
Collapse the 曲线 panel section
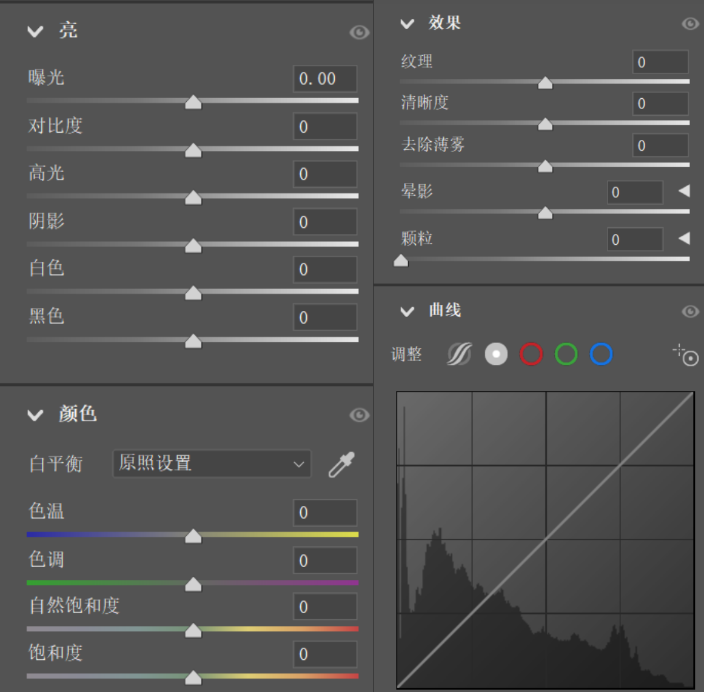(407, 311)
